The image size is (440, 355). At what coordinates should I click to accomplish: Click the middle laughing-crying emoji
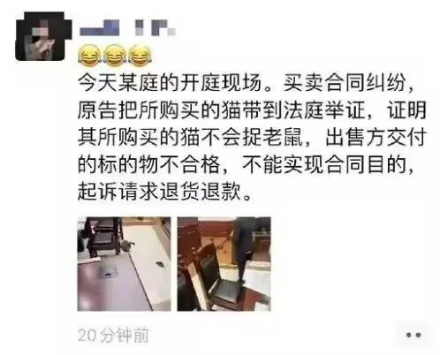point(116,55)
